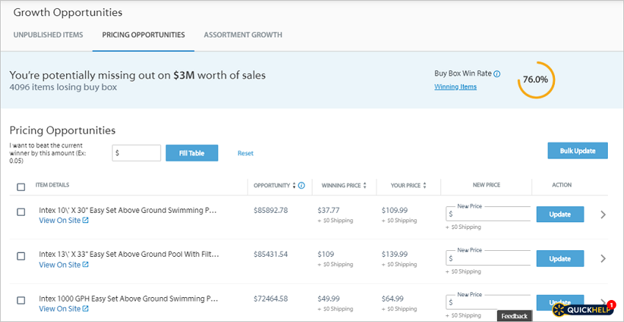624x322 pixels.
Task: Click the $85892.78 opportunity value
Action: 271,211
